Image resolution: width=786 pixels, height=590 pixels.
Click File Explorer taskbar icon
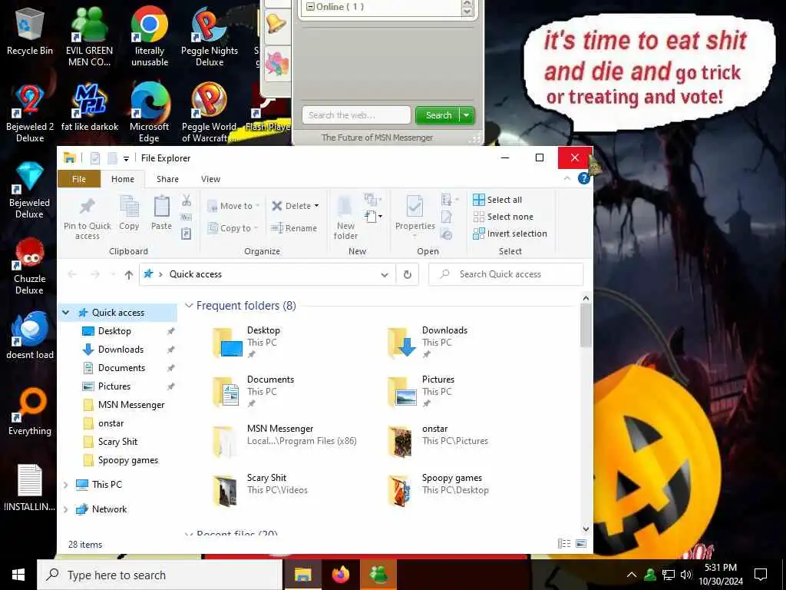coord(302,575)
